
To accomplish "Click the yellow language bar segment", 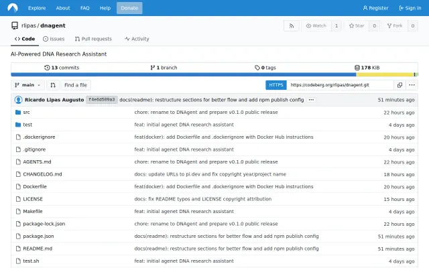I will pyautogui.click(x=385, y=74).
